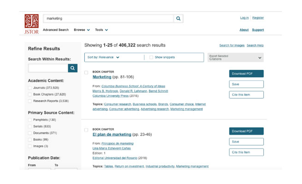Check the Images (3) filter

coord(30,146)
